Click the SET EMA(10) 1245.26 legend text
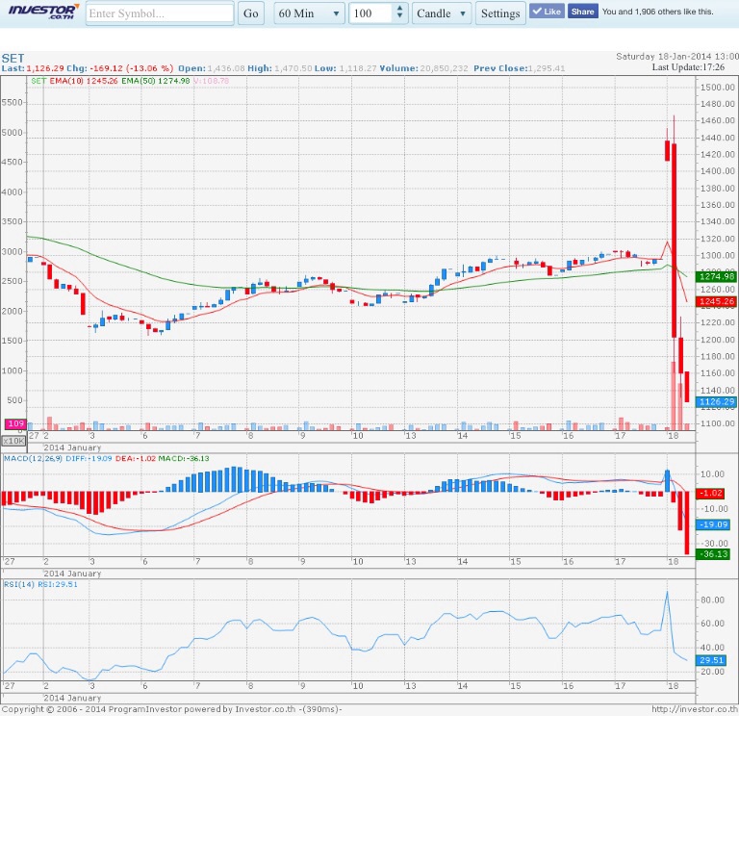This screenshot has width=739, height=868. [x=74, y=81]
